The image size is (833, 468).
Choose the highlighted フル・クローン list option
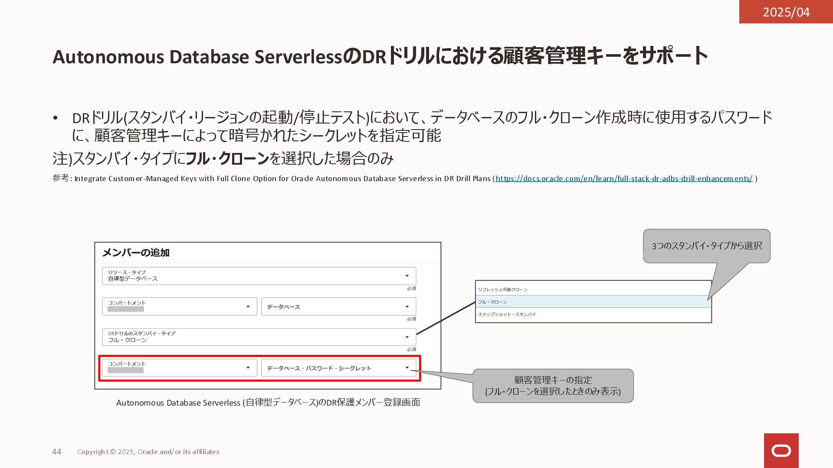coord(493,302)
